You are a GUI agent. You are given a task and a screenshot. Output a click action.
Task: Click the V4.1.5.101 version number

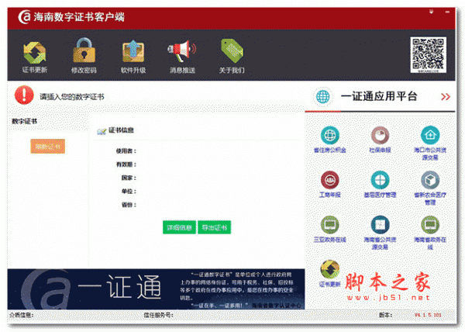428,315
